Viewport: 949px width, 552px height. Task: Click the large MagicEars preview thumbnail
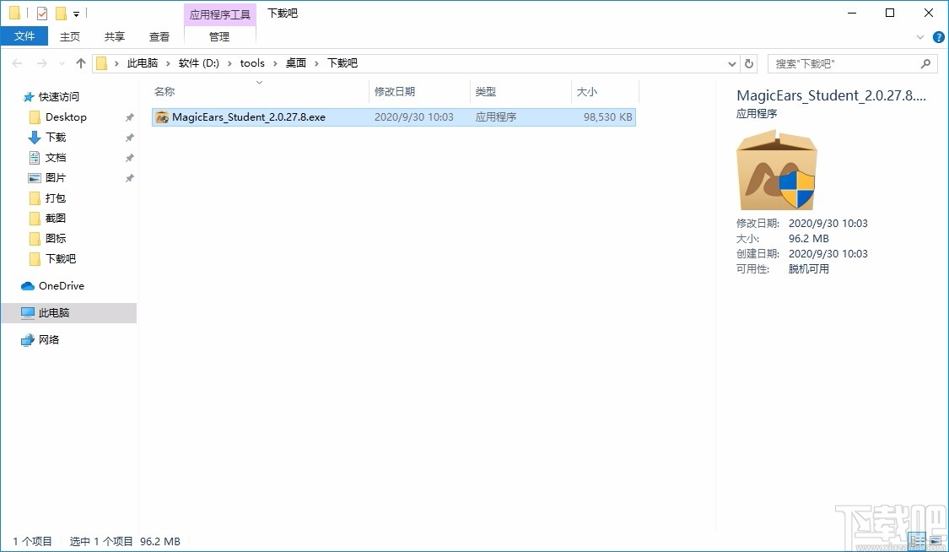coord(777,170)
